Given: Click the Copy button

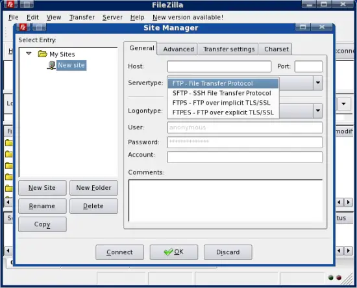Looking at the screenshot, I should pos(42,224).
